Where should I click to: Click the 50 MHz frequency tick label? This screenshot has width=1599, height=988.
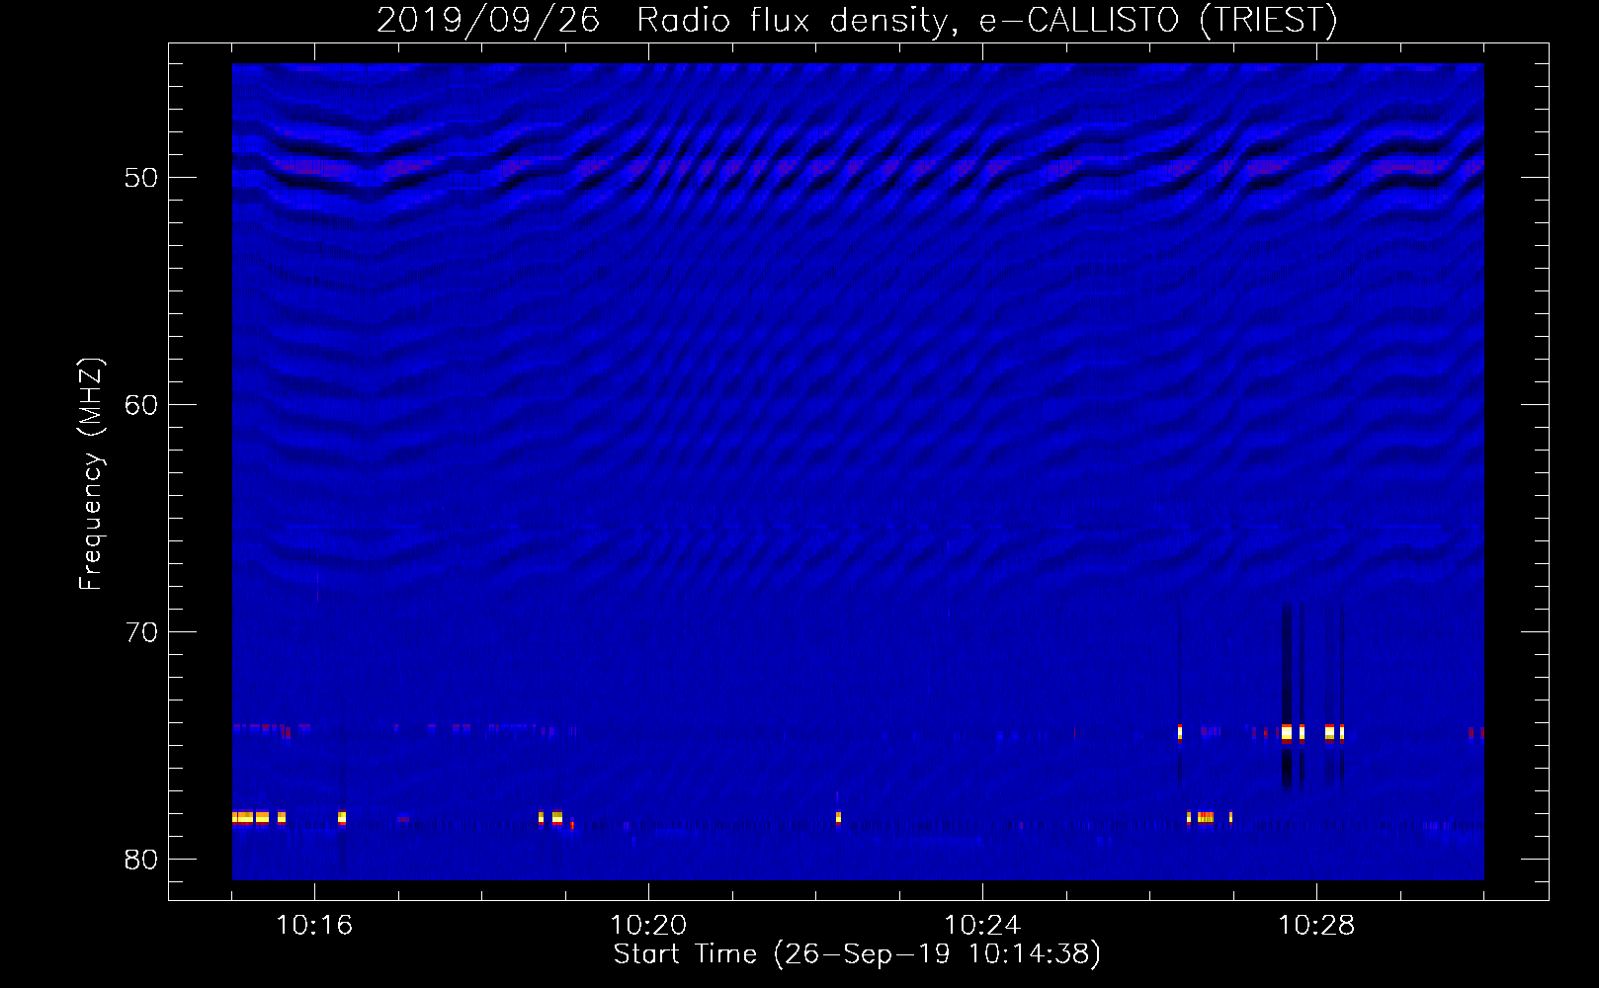pyautogui.click(x=141, y=179)
